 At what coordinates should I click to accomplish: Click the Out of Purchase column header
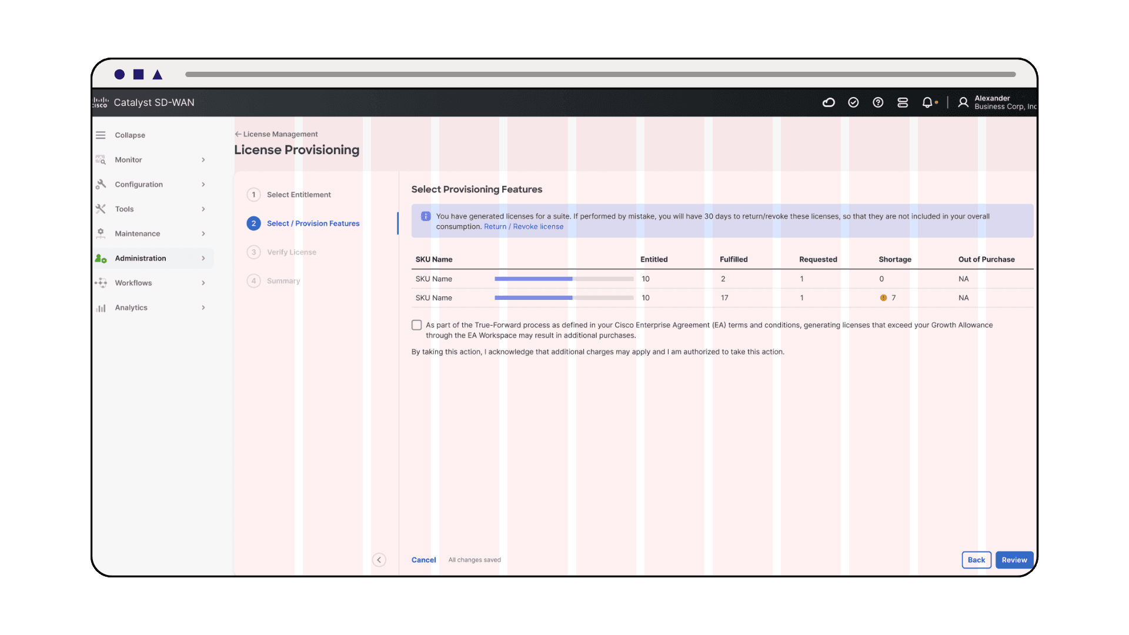(987, 260)
